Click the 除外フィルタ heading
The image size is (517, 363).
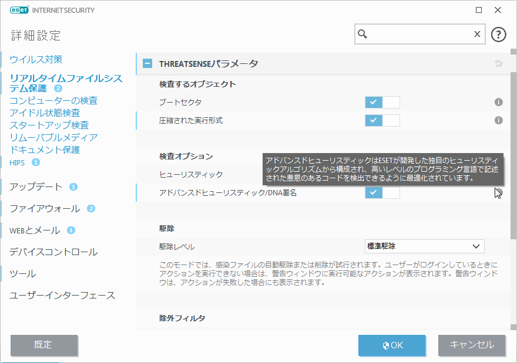pos(182,318)
